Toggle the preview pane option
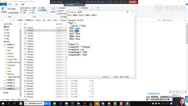This screenshot has width=188, height=106. pyautogui.click(x=11, y=9)
